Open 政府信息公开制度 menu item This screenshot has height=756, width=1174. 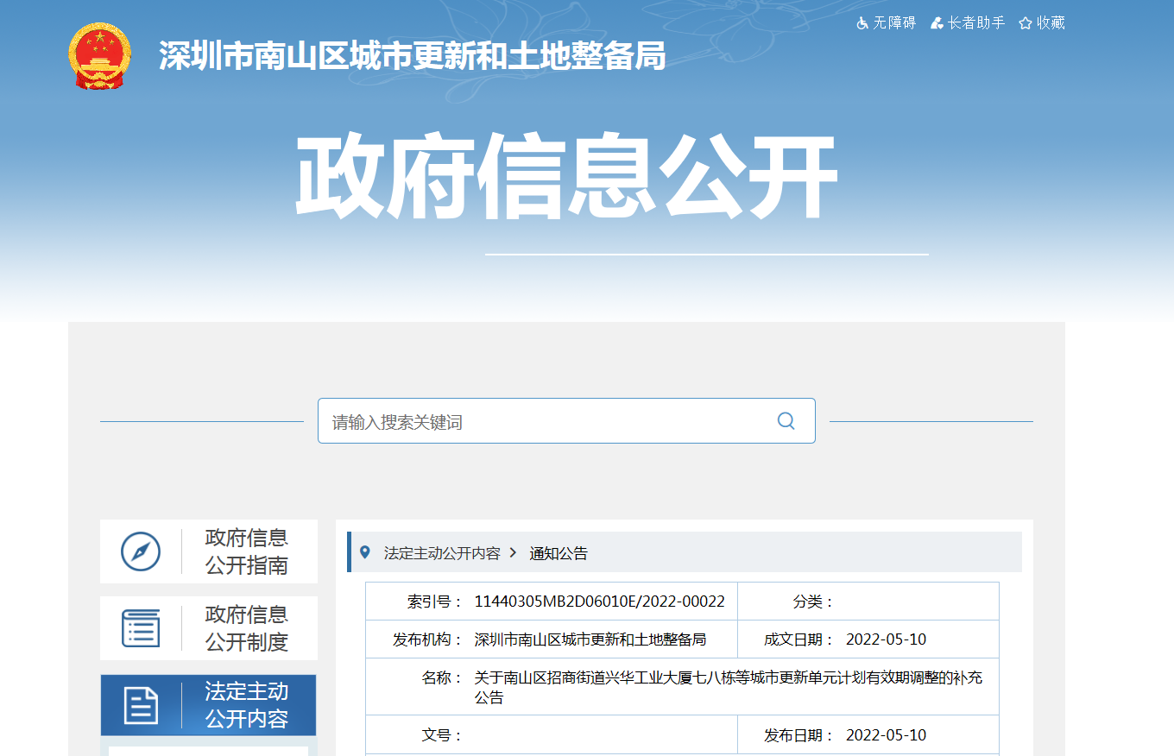pos(246,628)
